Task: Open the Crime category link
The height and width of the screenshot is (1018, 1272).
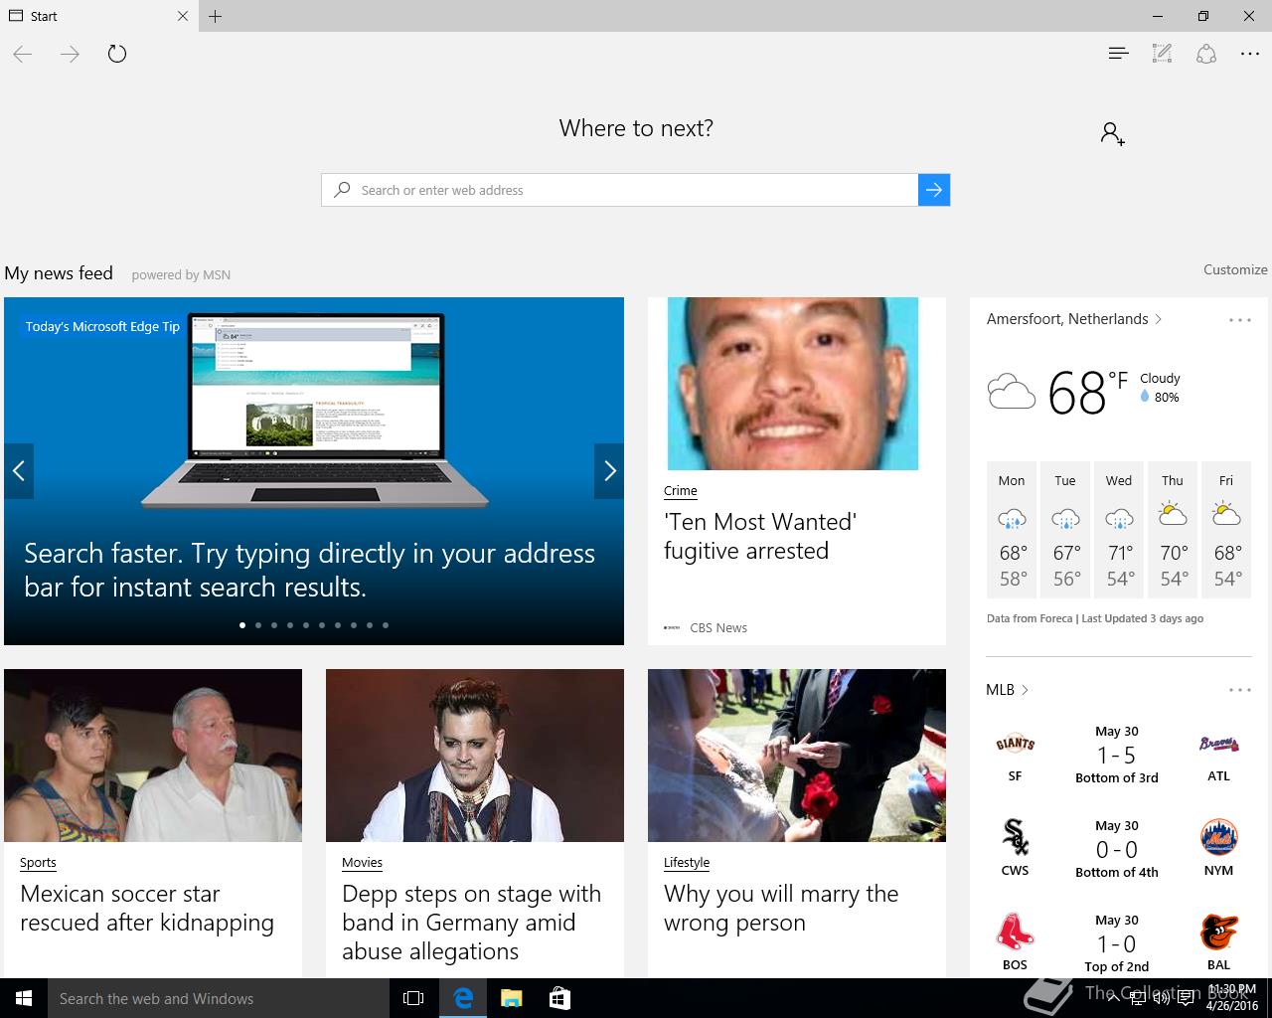Action: (x=681, y=491)
